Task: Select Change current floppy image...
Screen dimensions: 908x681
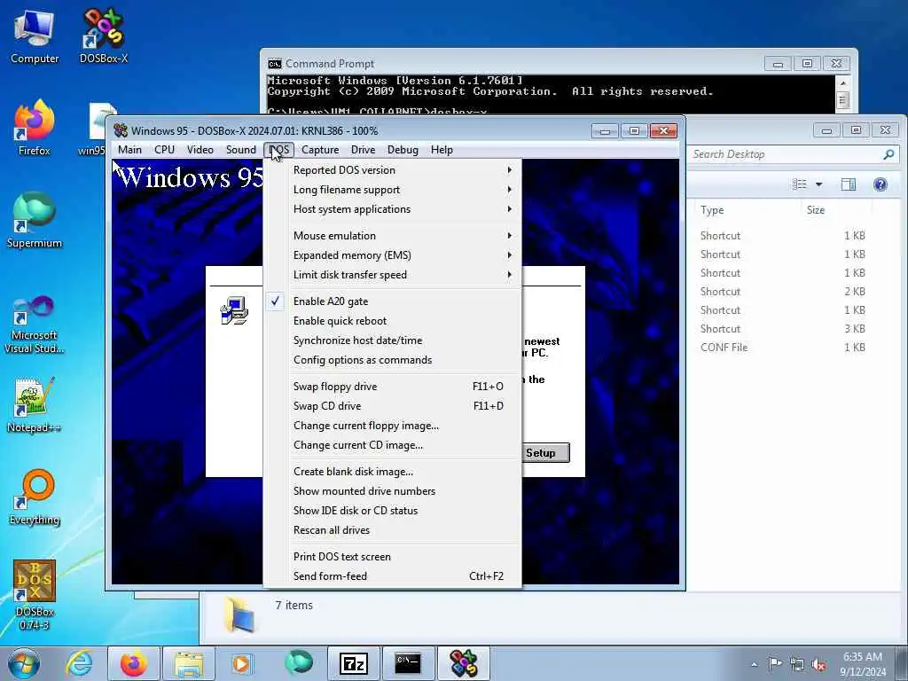Action: 392,427
